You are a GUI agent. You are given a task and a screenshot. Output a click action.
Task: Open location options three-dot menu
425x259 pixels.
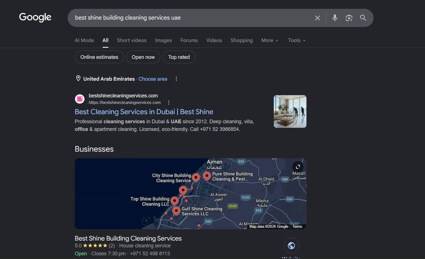(x=176, y=79)
